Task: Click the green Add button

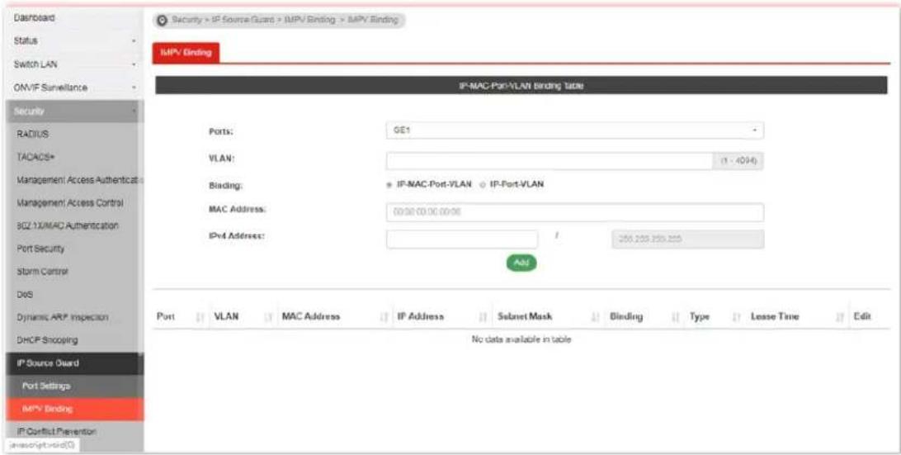Action: coord(521,263)
